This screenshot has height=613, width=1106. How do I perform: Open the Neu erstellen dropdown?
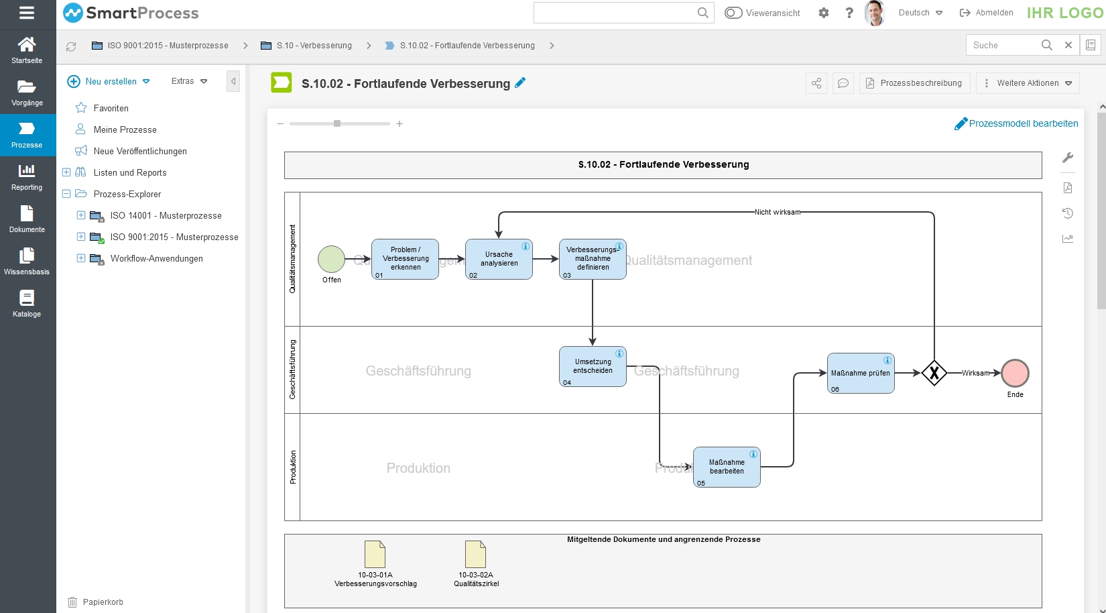[x=109, y=81]
